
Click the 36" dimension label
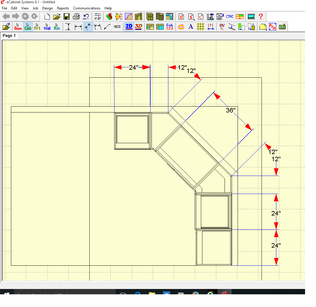point(230,110)
